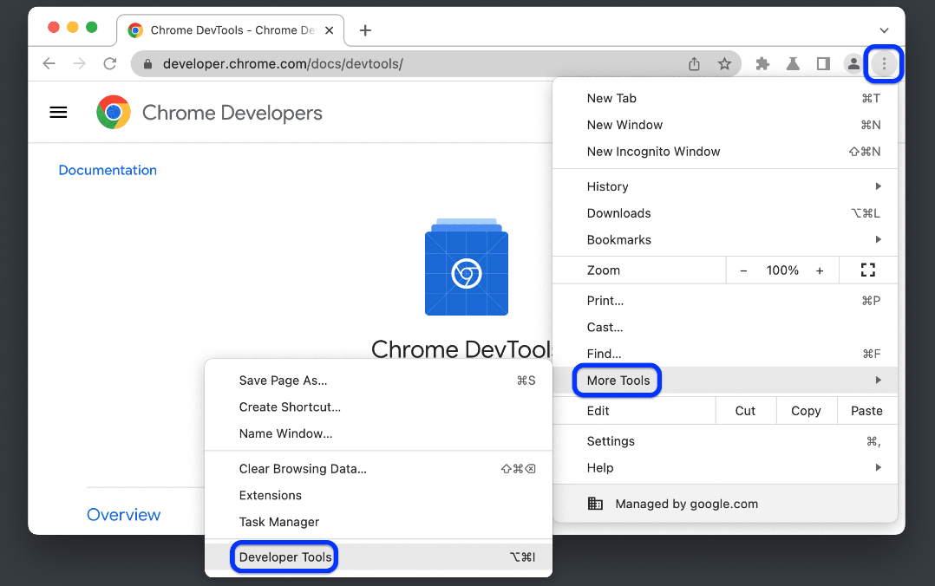Click the Documentation link
Viewport: 935px width, 586px height.
108,170
